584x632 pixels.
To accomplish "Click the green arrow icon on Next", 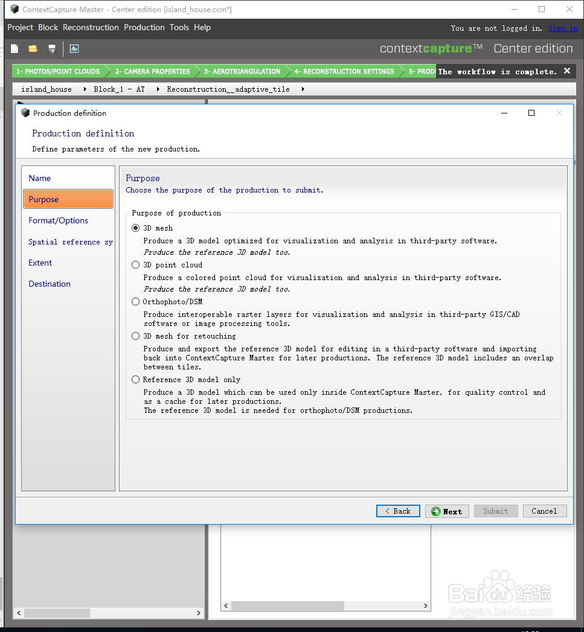I will (435, 511).
